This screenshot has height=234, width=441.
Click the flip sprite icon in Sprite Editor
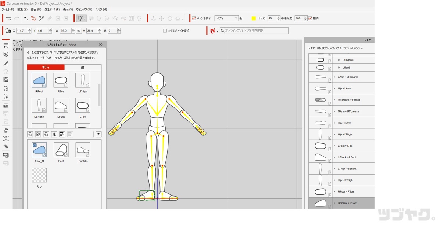tap(54, 135)
